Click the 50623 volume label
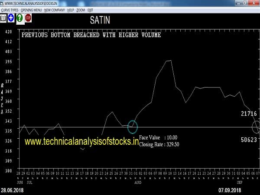 click(x=249, y=140)
